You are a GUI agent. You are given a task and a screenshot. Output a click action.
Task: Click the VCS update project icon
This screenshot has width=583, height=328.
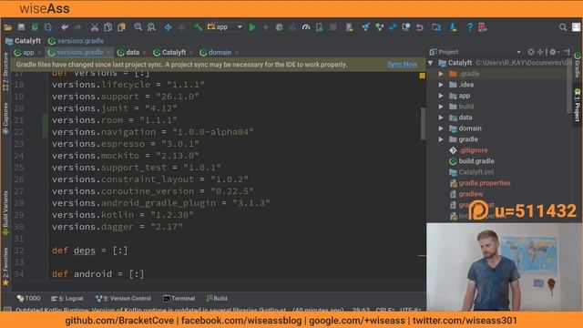click(366, 27)
